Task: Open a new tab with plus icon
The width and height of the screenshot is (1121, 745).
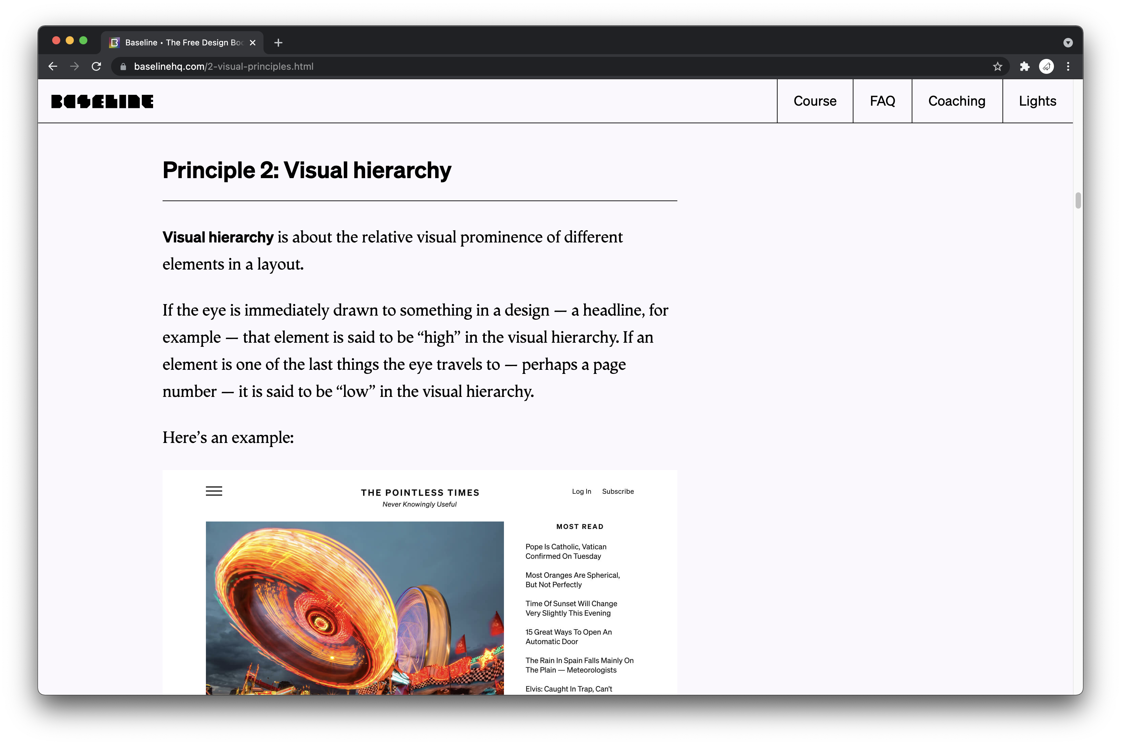Action: (278, 43)
